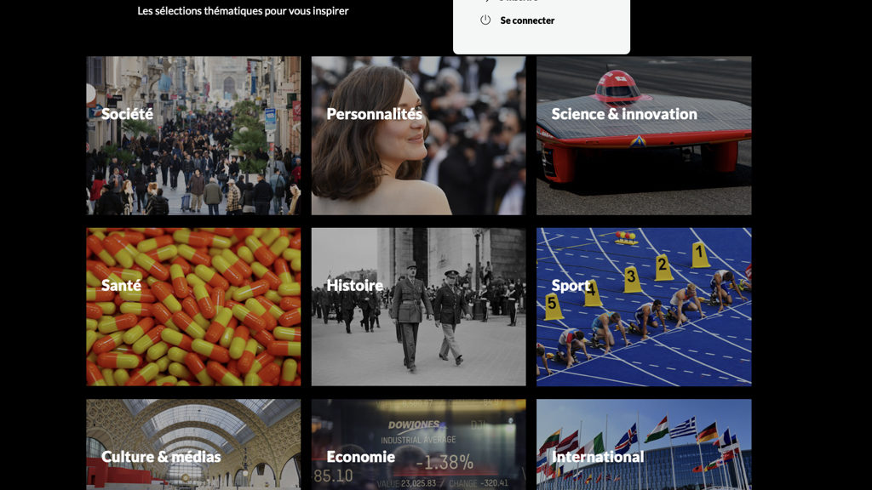The image size is (872, 490).
Task: Click the Culture & médias title
Action: point(161,457)
